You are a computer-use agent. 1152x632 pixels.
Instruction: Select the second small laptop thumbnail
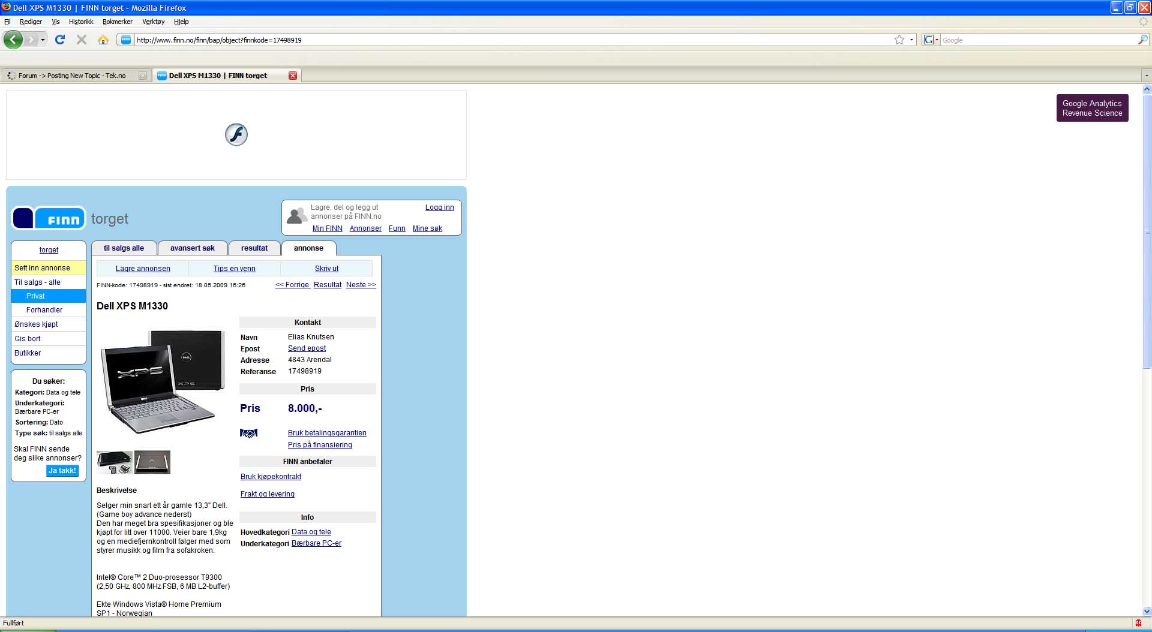tap(152, 462)
